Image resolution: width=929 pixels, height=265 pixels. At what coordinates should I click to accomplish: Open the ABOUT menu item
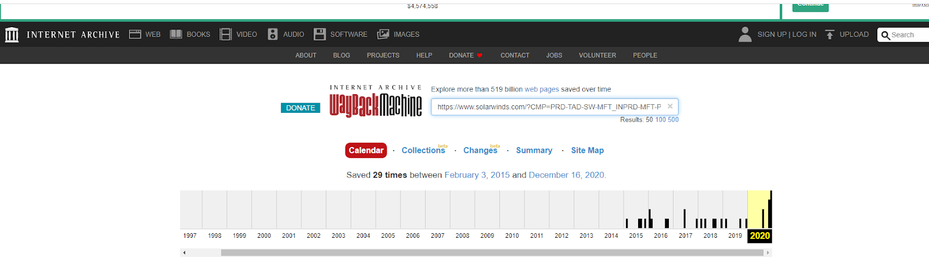[306, 56]
